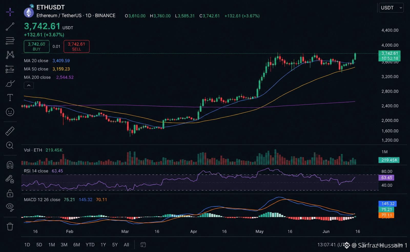Click the +132.61 (+3.67%) change under price
Image resolution: width=410 pixels, height=252 pixels.
44,35
